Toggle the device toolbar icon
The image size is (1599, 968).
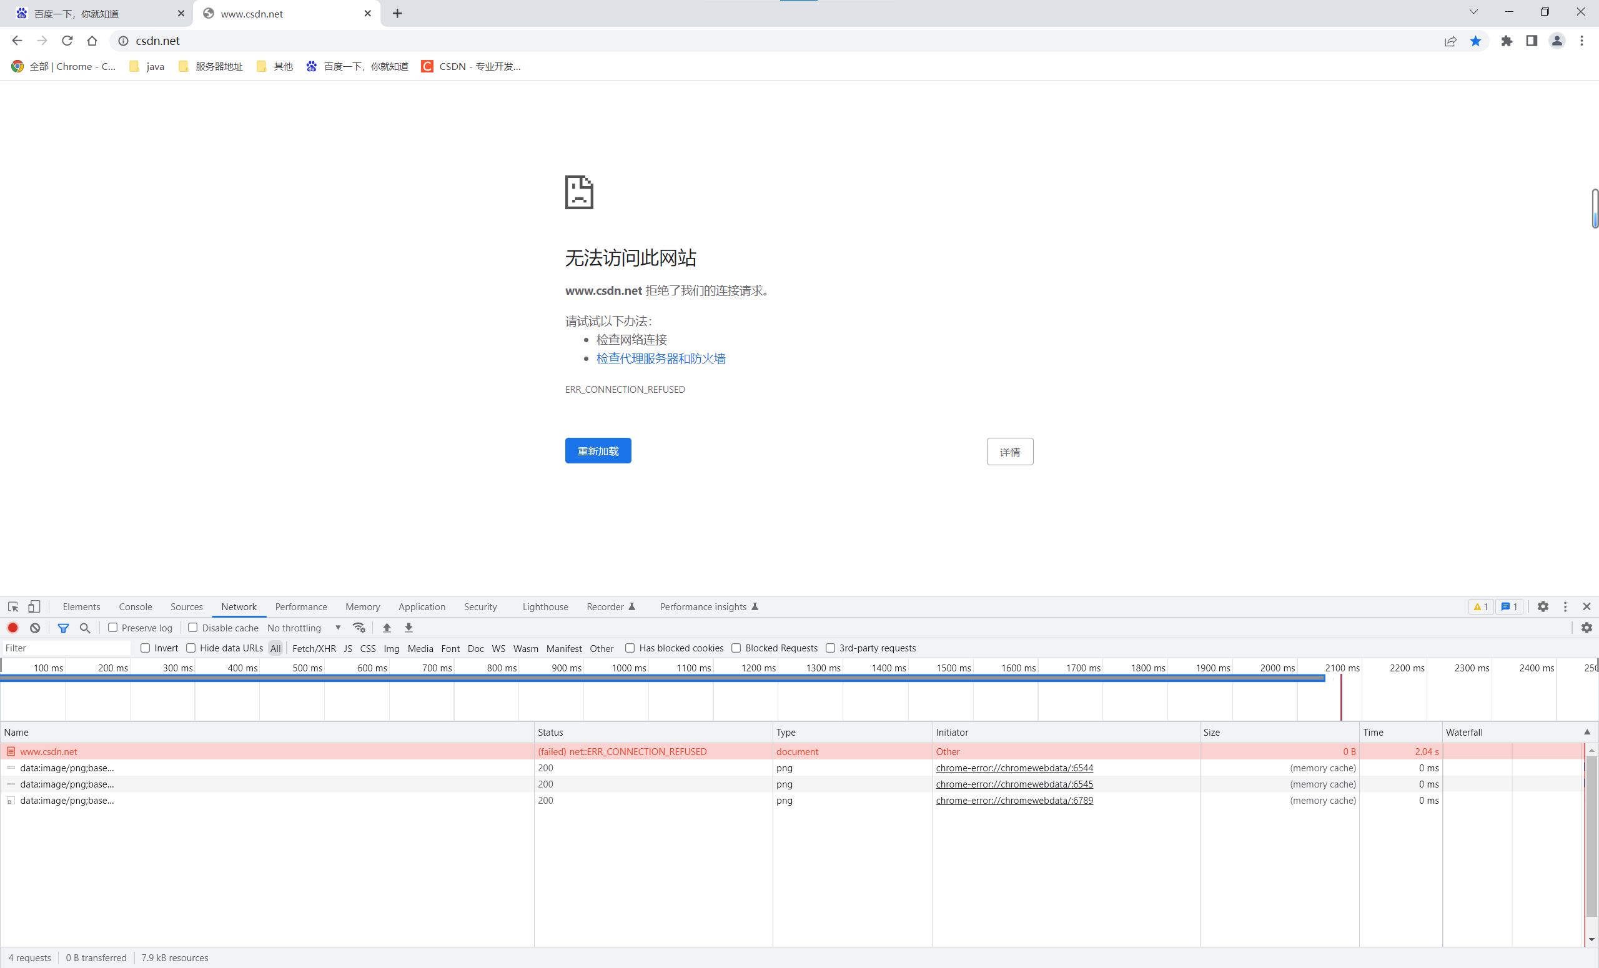(34, 606)
